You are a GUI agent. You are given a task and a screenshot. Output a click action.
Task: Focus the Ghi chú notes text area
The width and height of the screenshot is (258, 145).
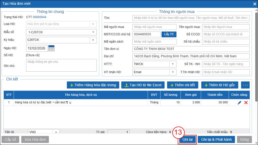click(61, 65)
